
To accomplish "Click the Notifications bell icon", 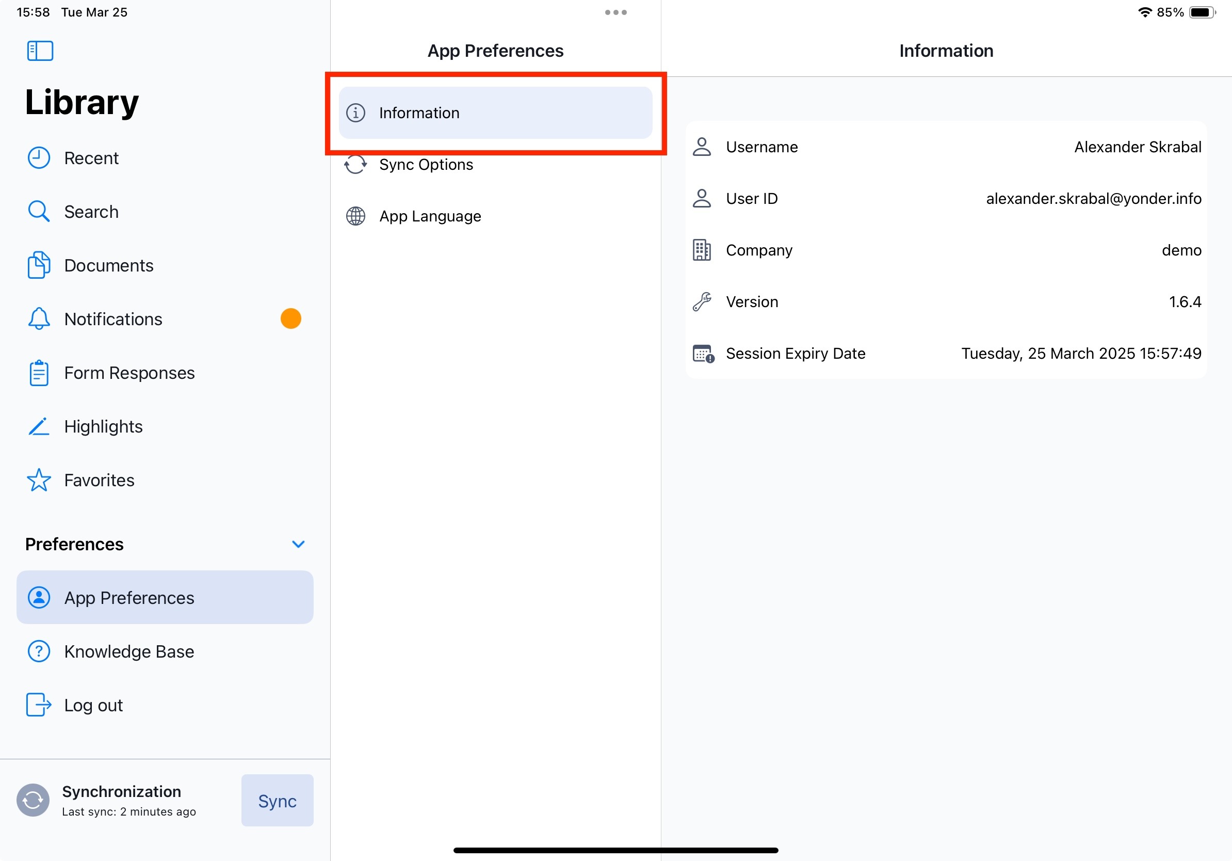I will tap(39, 319).
